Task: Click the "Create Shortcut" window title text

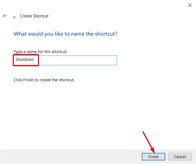Action: point(34,16)
